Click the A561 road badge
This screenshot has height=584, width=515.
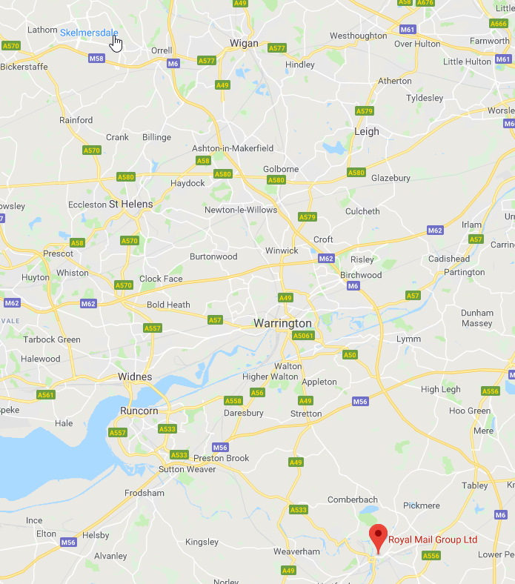[46, 395]
